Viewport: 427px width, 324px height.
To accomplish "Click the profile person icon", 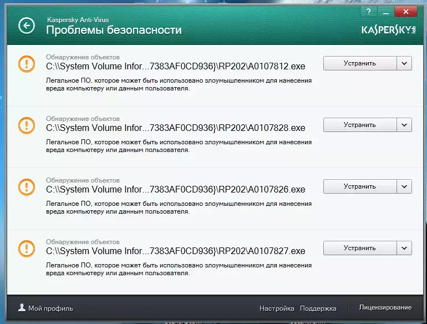I will pyautogui.click(x=22, y=308).
